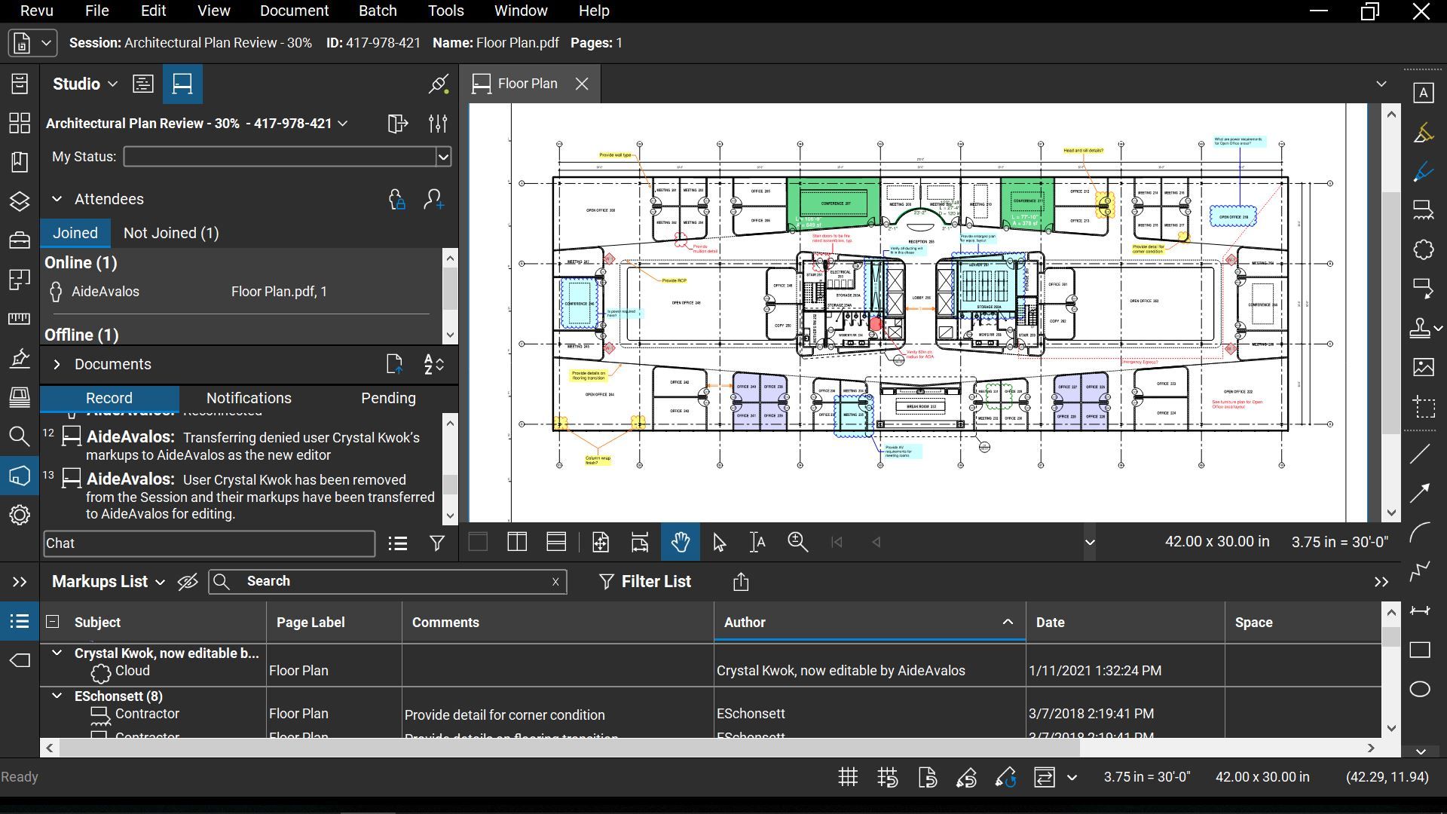
Task: Show the Not Joined attendees list
Action: (x=171, y=233)
